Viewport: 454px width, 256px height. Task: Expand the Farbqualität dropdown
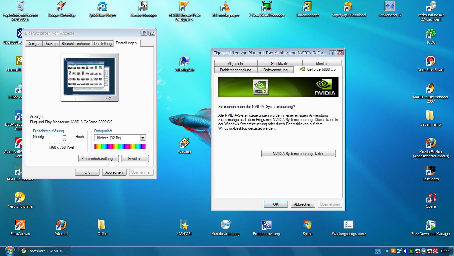(143, 138)
